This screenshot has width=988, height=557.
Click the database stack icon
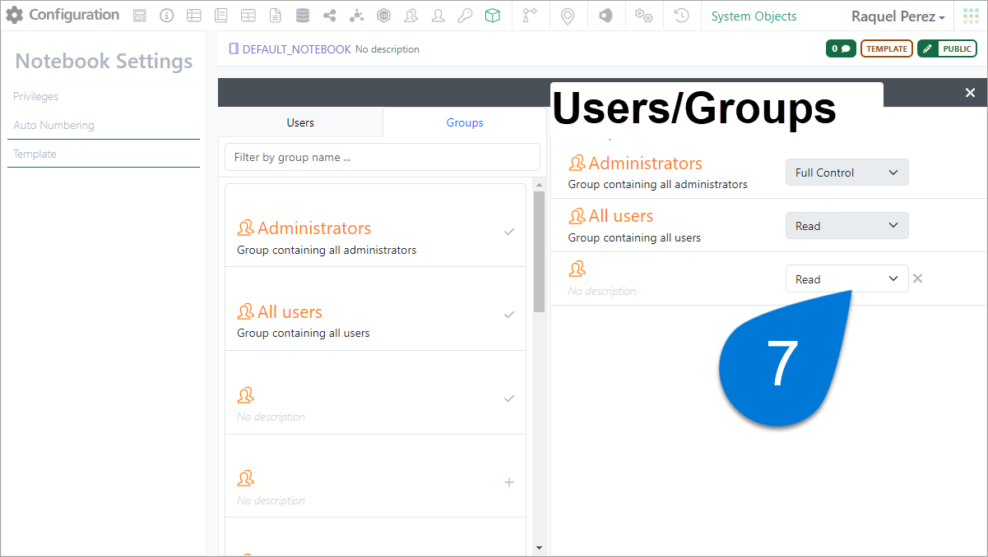tap(302, 16)
